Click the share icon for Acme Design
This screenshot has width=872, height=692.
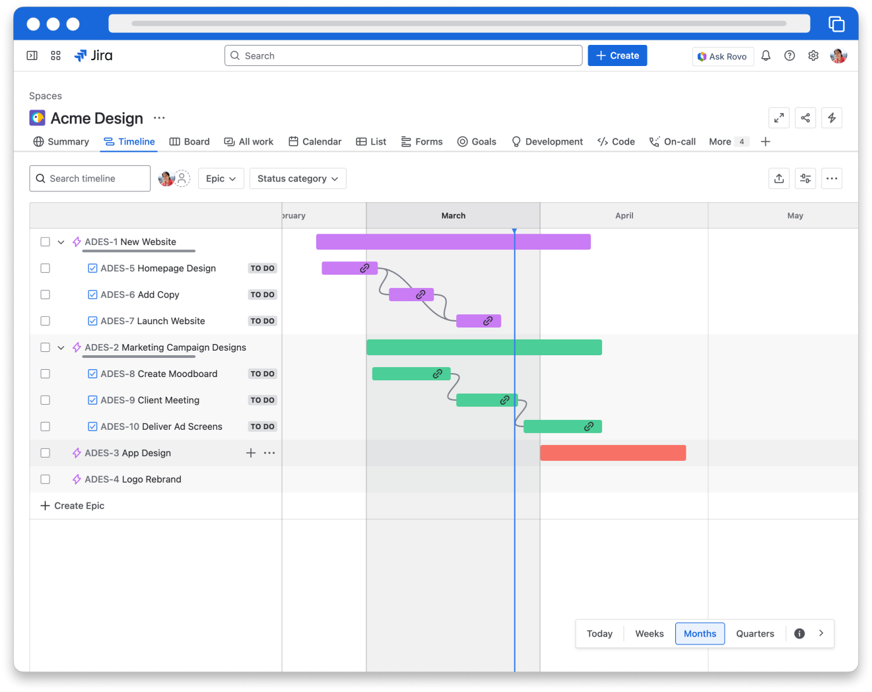pyautogui.click(x=805, y=118)
